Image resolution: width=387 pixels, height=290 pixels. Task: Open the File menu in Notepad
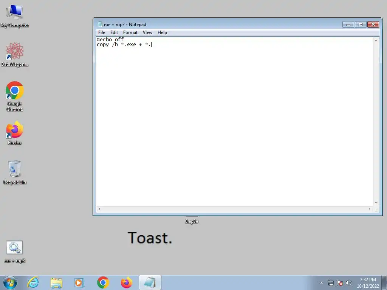coord(101,32)
